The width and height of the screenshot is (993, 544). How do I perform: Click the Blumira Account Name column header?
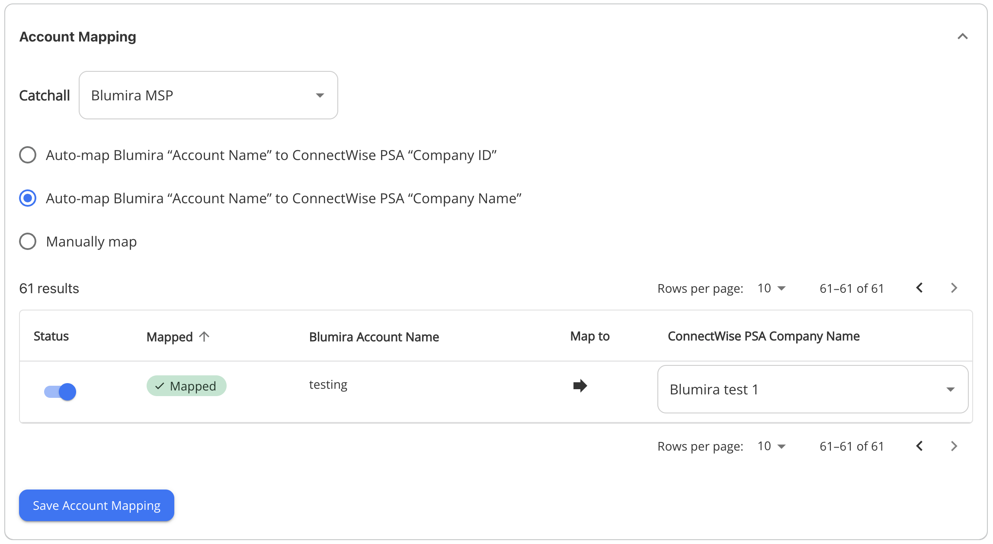tap(374, 337)
